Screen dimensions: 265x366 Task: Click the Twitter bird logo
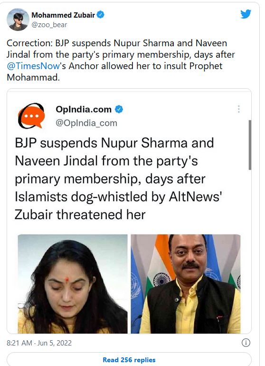point(246,14)
